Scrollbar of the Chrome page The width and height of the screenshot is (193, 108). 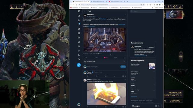pyautogui.click(x=163, y=23)
